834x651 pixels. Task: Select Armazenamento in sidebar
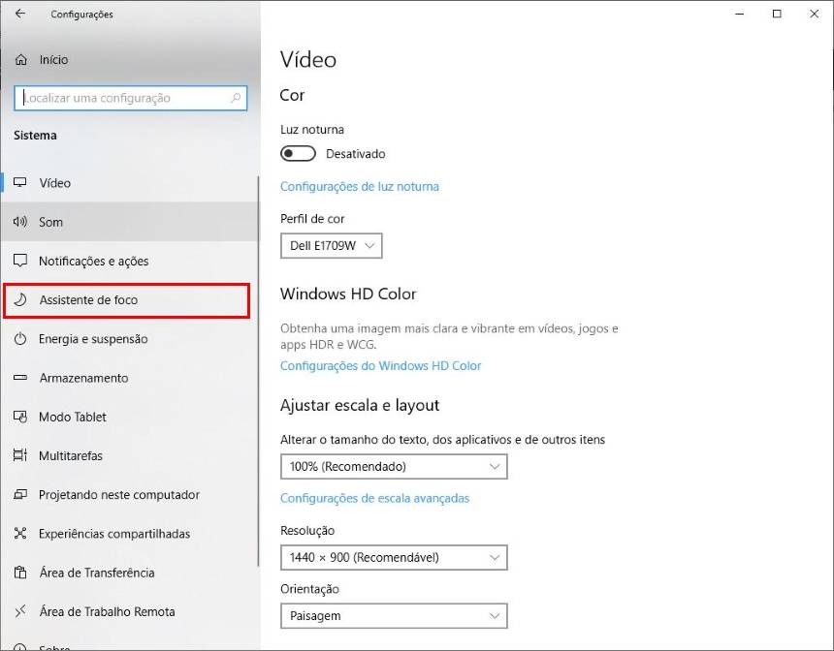pos(129,378)
